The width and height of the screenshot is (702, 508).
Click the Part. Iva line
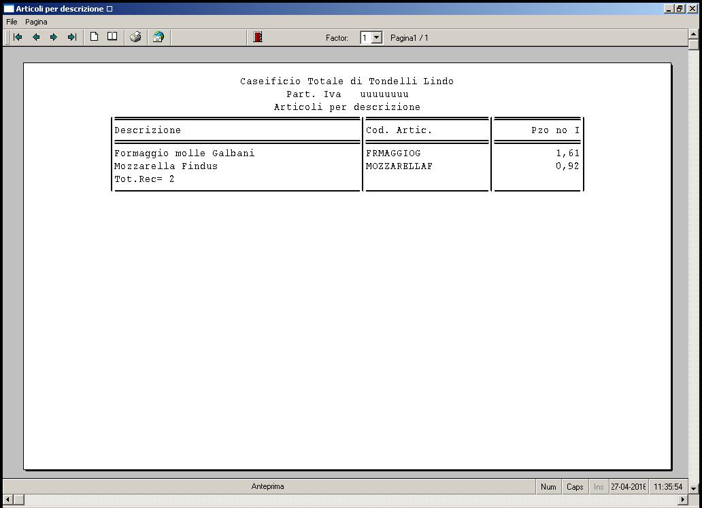348,94
